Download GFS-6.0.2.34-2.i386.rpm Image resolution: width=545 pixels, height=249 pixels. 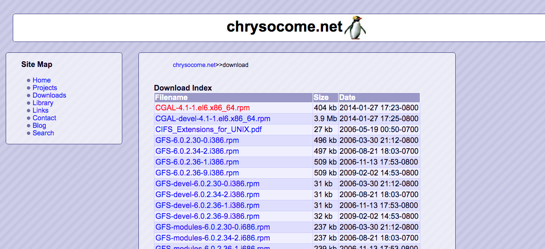pos(197,151)
